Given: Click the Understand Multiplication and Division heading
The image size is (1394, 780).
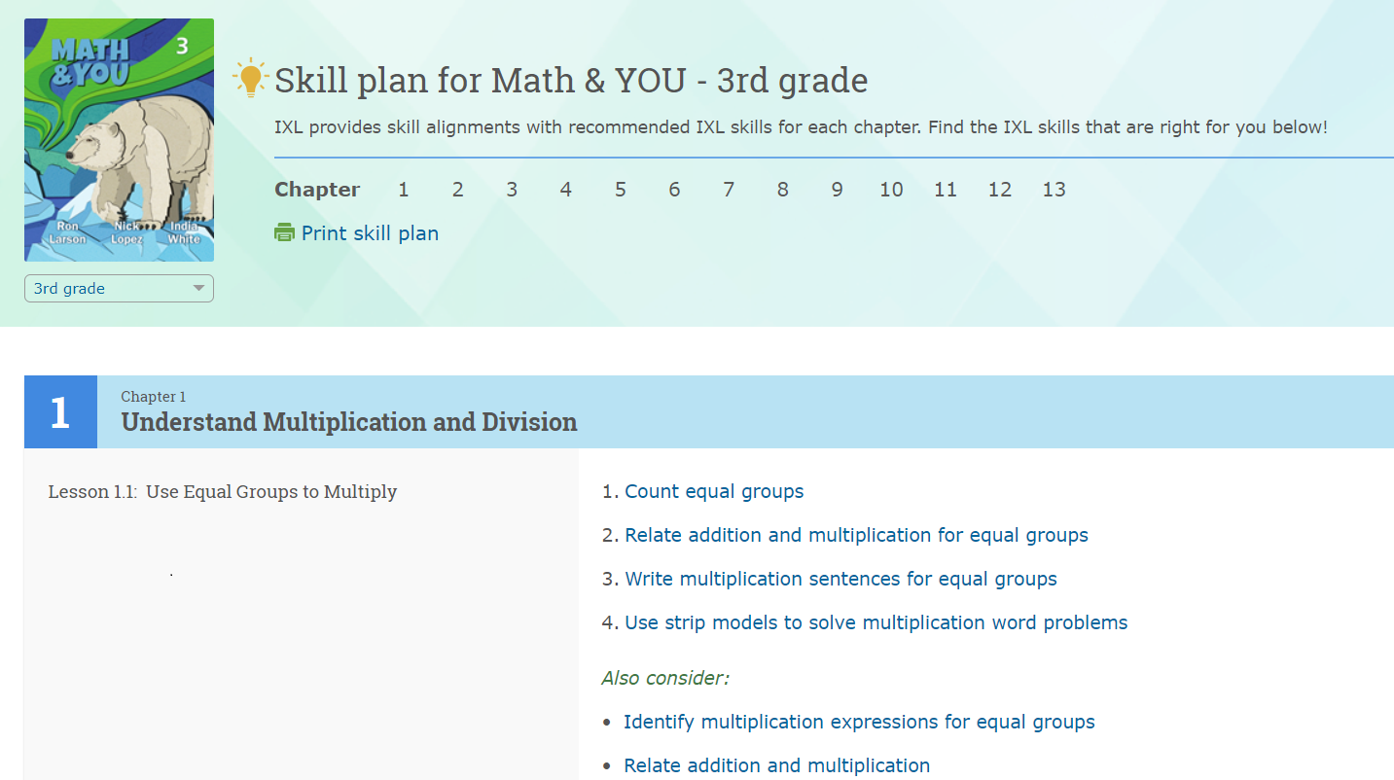Looking at the screenshot, I should point(349,422).
